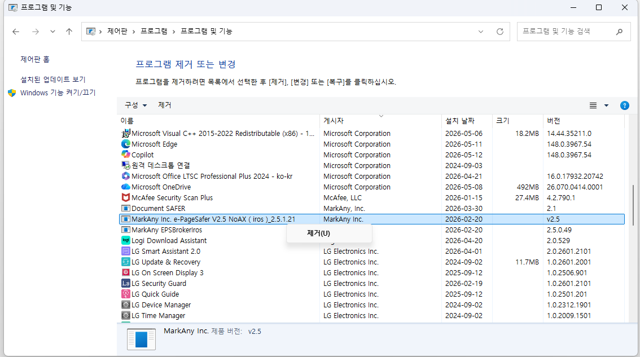Click the Copilot program icon
The image size is (640, 357).
pyautogui.click(x=126, y=155)
